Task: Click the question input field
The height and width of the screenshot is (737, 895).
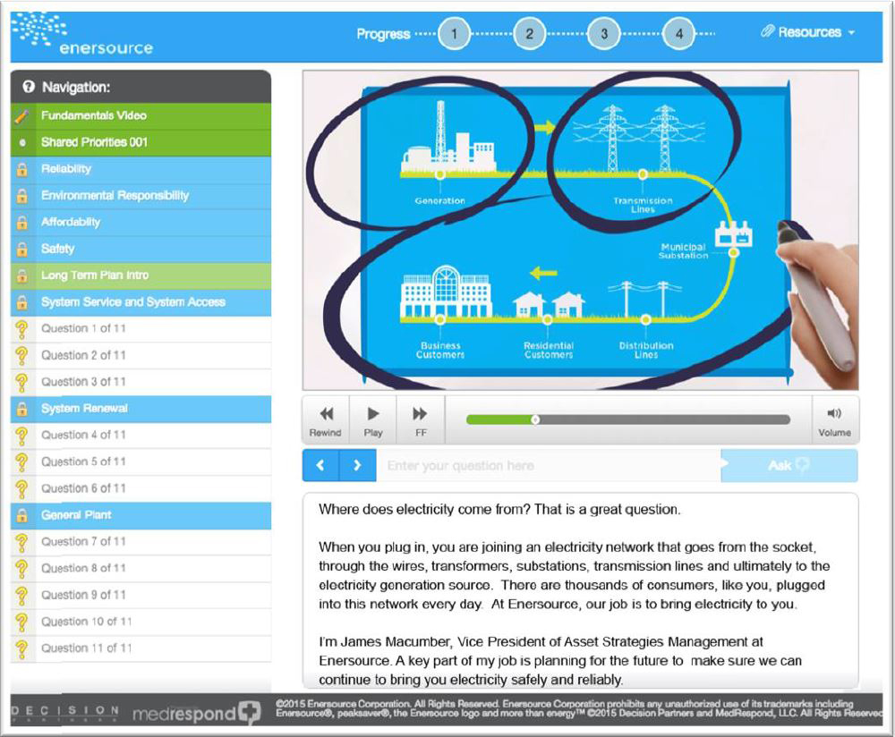Action: tap(549, 465)
